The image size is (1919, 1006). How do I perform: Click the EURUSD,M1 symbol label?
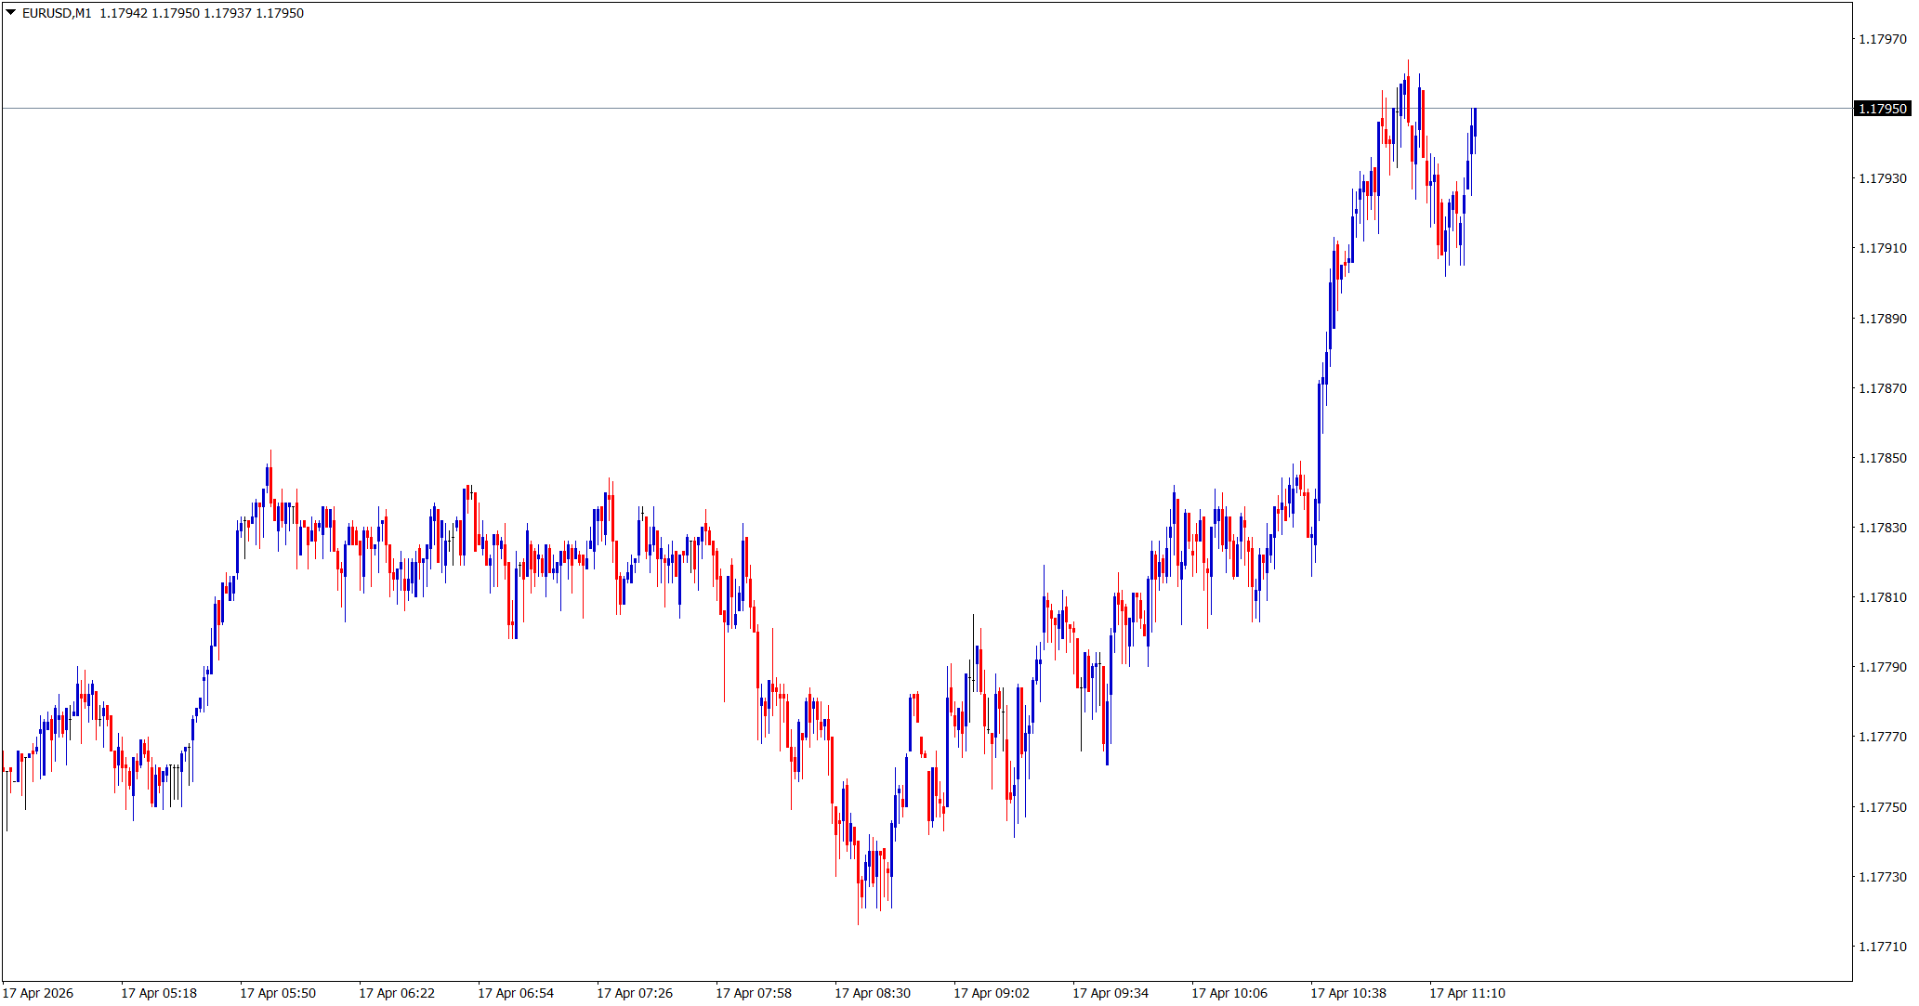pos(57,13)
